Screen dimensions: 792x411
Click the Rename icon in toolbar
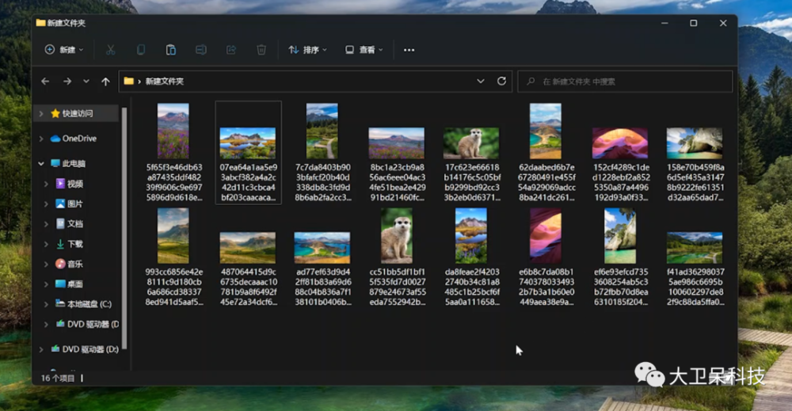(x=200, y=50)
